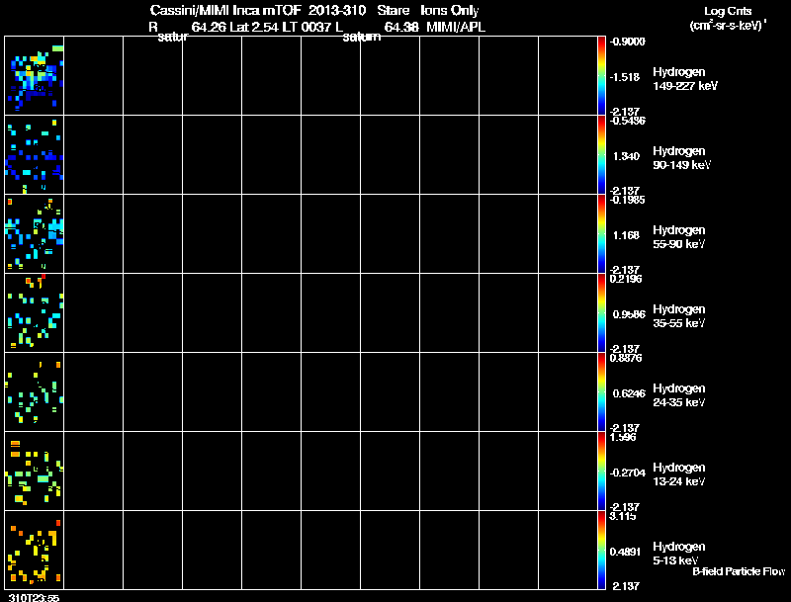Click the Hydrogen 24-35 keV label
Screen dimensions: 791x602
tap(679, 395)
